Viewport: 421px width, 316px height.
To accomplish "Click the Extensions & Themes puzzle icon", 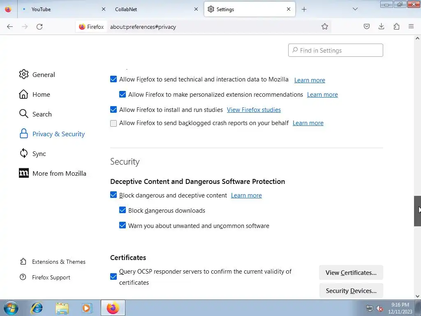I will coord(23,261).
